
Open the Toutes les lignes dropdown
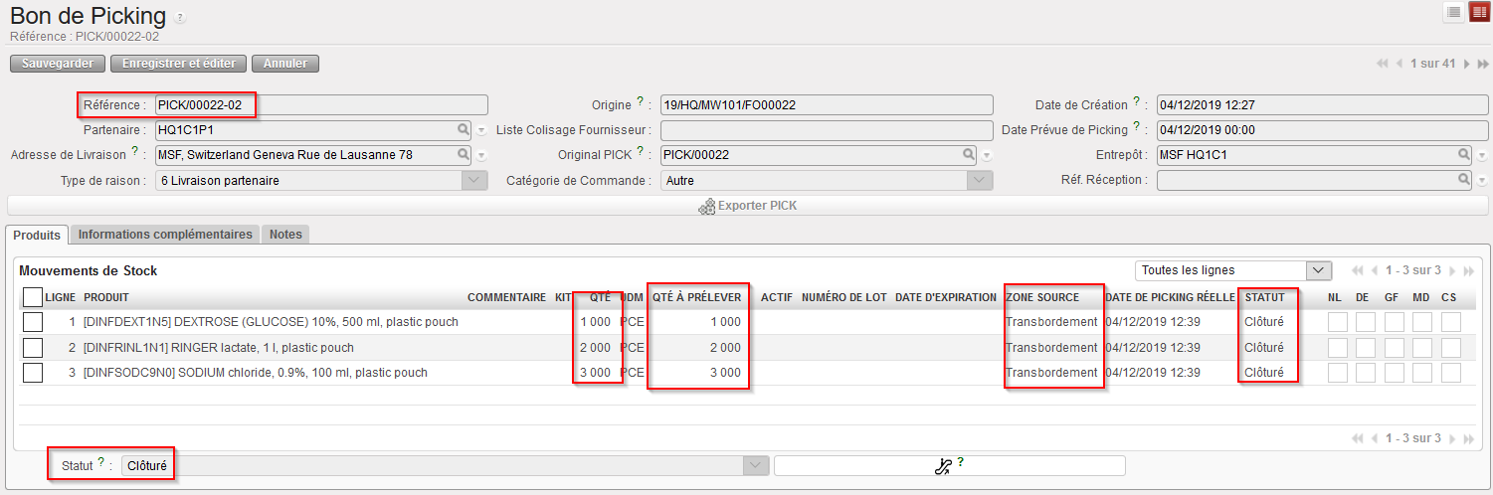tap(1319, 270)
